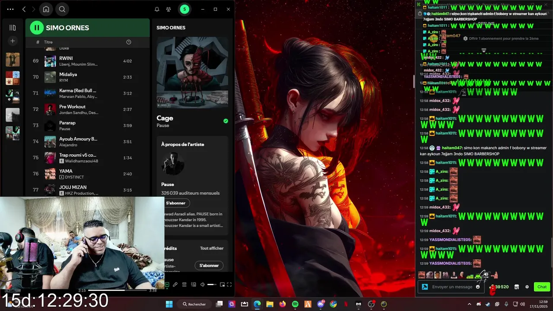The image size is (553, 311).
Task: Sort the playlist by Titre column
Action: [48, 42]
